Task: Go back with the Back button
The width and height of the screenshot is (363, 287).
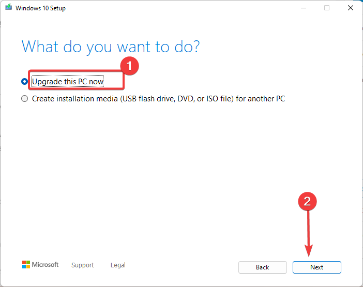Action: (x=263, y=267)
